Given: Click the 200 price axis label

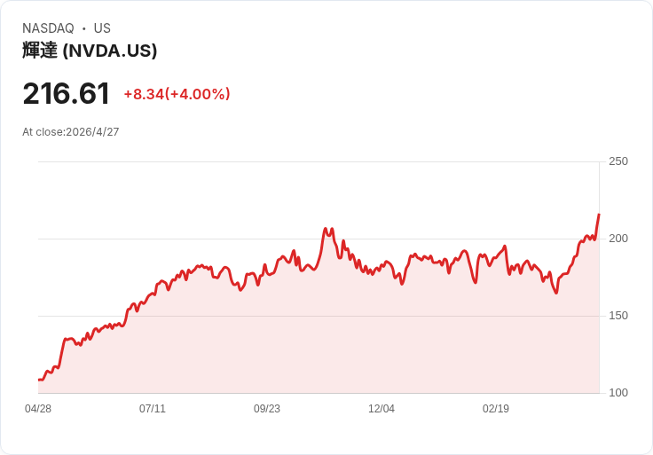Looking at the screenshot, I should pos(618,239).
